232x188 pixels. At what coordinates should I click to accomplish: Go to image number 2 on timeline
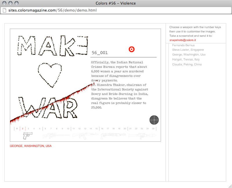click(x=23, y=129)
